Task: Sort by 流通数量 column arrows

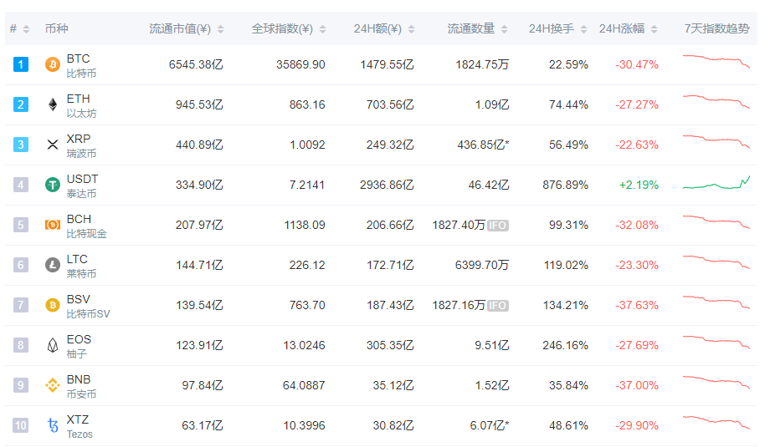Action: pyautogui.click(x=505, y=29)
